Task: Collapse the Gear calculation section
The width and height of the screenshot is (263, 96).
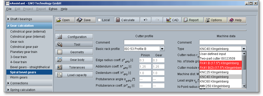Action: (29, 25)
